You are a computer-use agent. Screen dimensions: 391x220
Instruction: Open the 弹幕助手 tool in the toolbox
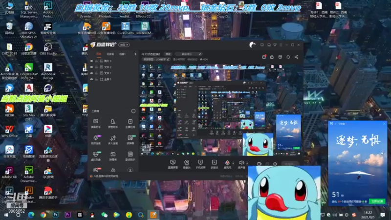coord(95,124)
